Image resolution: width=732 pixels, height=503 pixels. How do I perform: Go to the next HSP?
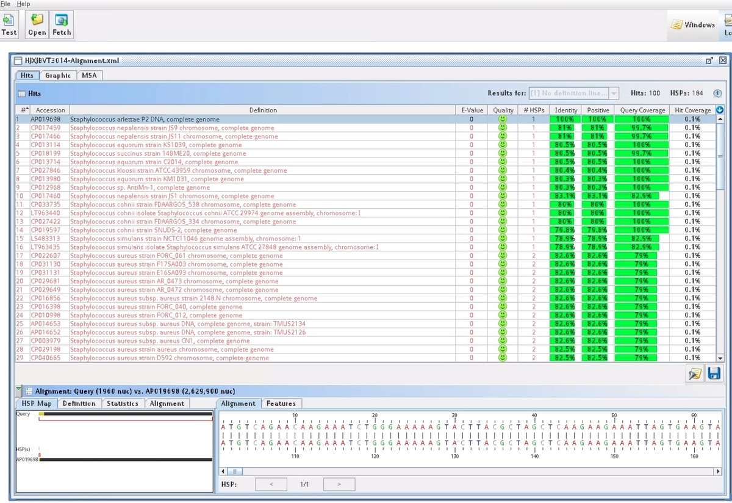(x=339, y=484)
